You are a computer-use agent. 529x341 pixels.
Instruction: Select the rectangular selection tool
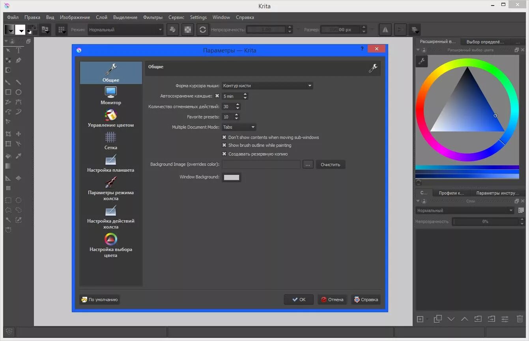(8, 200)
